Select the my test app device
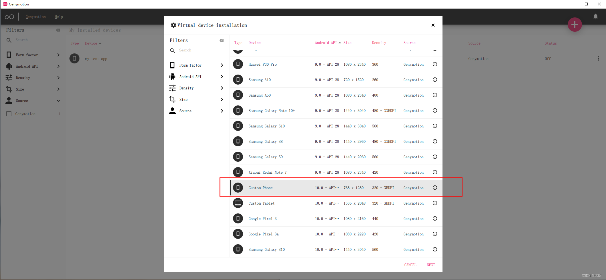606x280 pixels. pos(96,59)
